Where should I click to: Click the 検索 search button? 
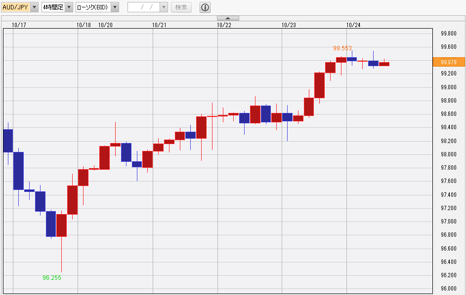point(181,7)
